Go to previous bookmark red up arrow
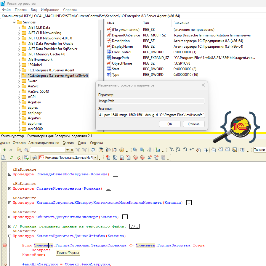 (x=135, y=158)
